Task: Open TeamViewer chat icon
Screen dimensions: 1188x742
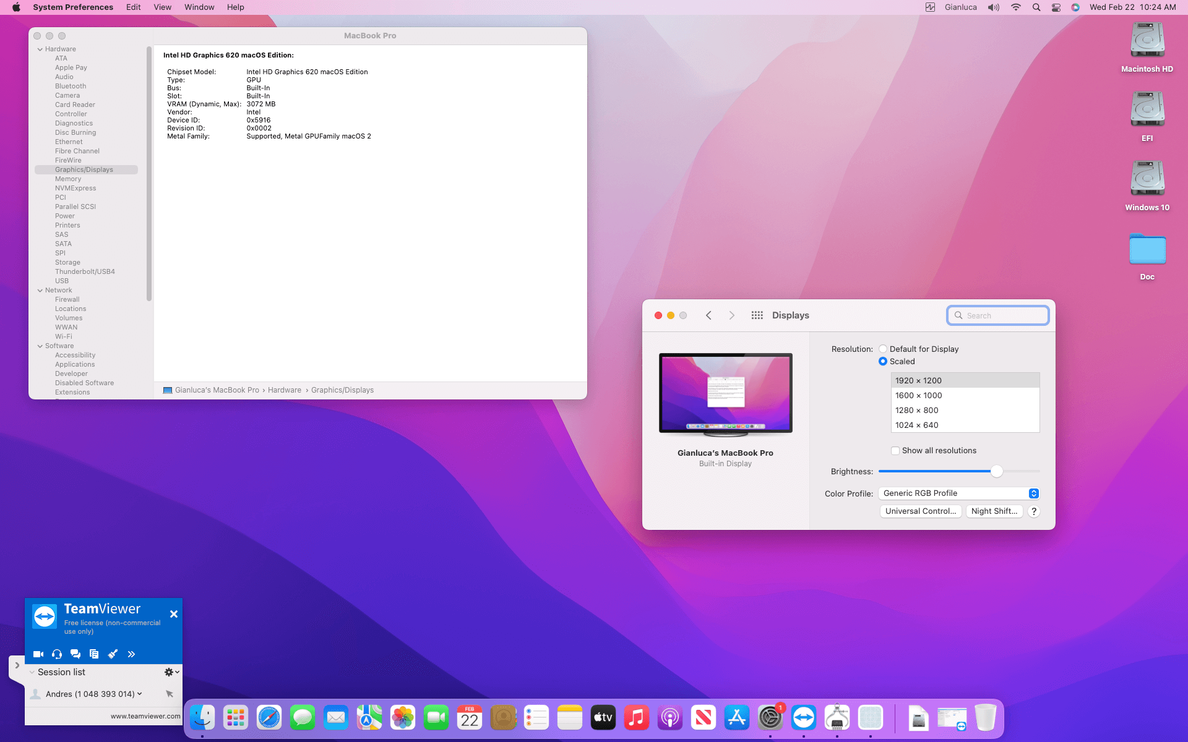Action: pos(75,654)
